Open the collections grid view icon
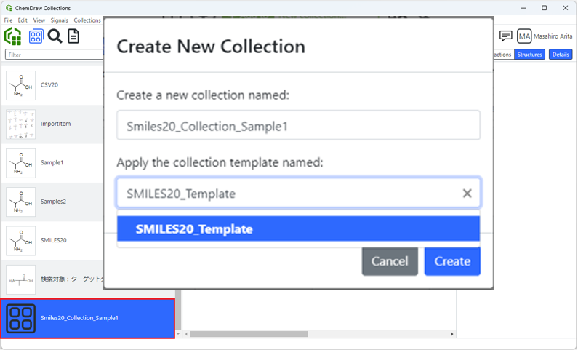This screenshot has height=350, width=578. [x=35, y=36]
